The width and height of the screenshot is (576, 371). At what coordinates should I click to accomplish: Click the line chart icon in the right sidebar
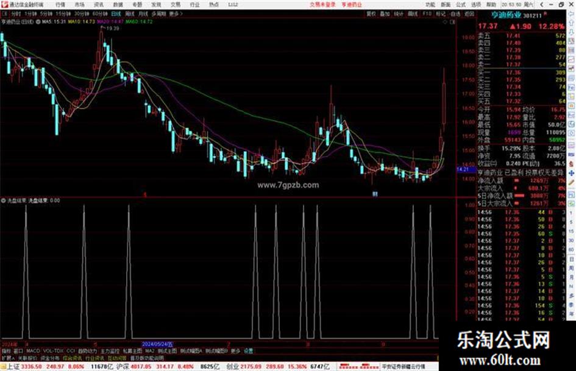coord(571,60)
